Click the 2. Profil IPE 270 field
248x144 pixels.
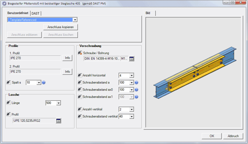pyautogui.click(x=35, y=72)
